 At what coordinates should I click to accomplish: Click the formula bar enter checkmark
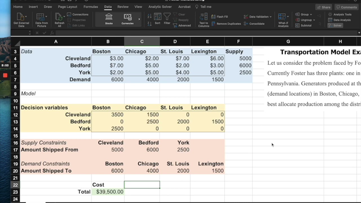44,33
